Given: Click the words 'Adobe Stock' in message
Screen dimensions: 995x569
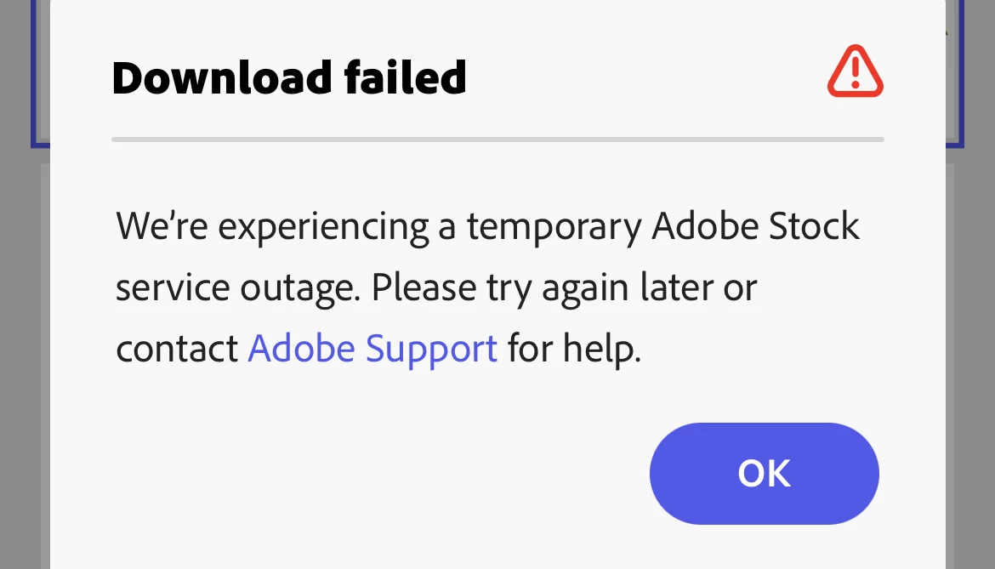Looking at the screenshot, I should tap(756, 227).
